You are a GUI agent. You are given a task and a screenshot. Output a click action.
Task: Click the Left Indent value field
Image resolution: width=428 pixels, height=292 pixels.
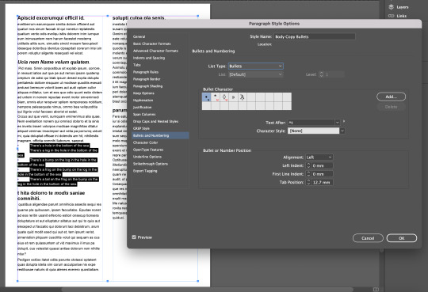322,165
